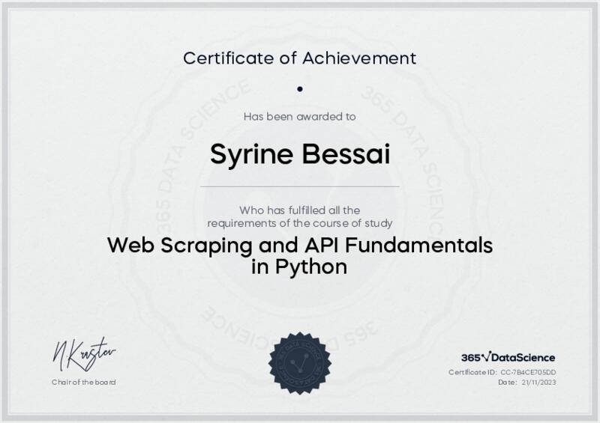Click the small dot below the title
Viewport: 600px width, 423px height.
tap(300, 88)
